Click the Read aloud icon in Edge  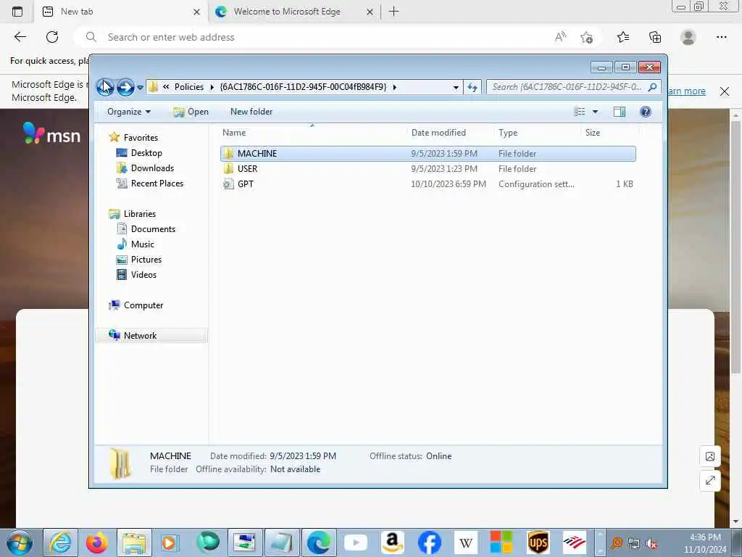[560, 37]
